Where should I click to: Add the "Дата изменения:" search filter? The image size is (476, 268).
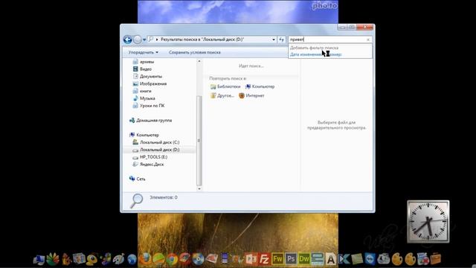pos(306,54)
